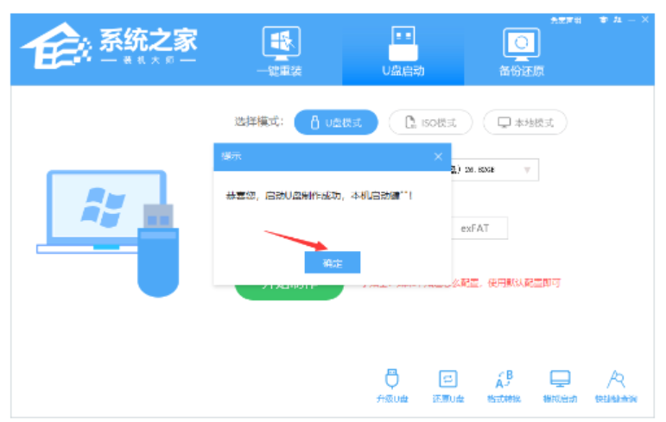Launch the 模拟启动 simulated boot icon

coord(560,386)
